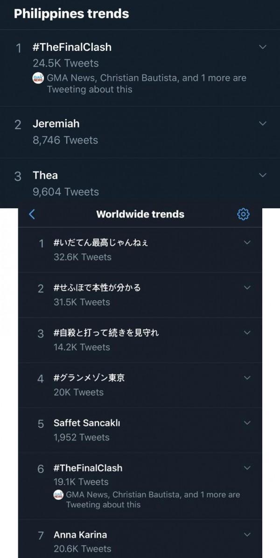
Task: Open trend settings gear icon
Action: (x=243, y=214)
